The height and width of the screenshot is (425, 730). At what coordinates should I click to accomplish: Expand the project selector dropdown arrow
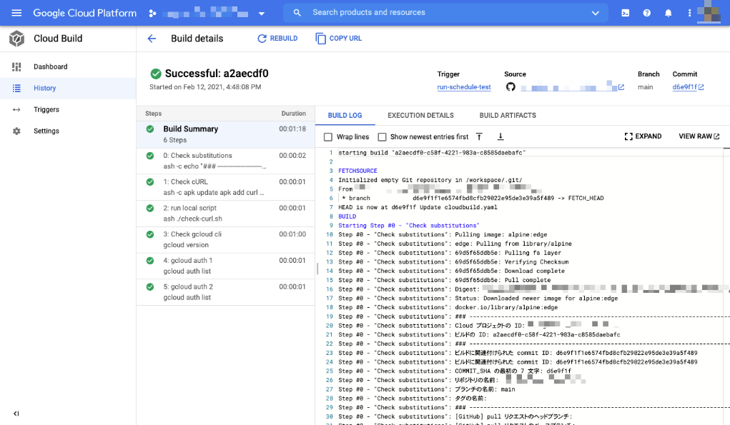262,14
